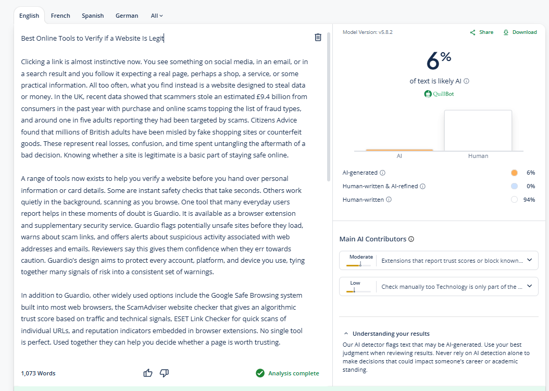The image size is (549, 391).
Task: Click the info icon beside AI-generated
Action: [383, 173]
